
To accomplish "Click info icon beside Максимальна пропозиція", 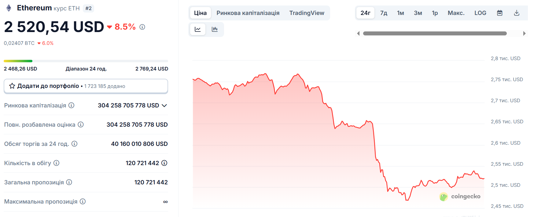I will point(83,201).
